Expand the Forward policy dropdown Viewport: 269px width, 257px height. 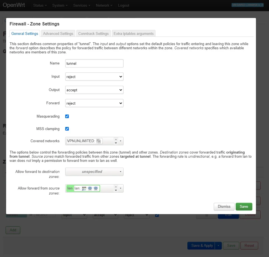click(94, 103)
